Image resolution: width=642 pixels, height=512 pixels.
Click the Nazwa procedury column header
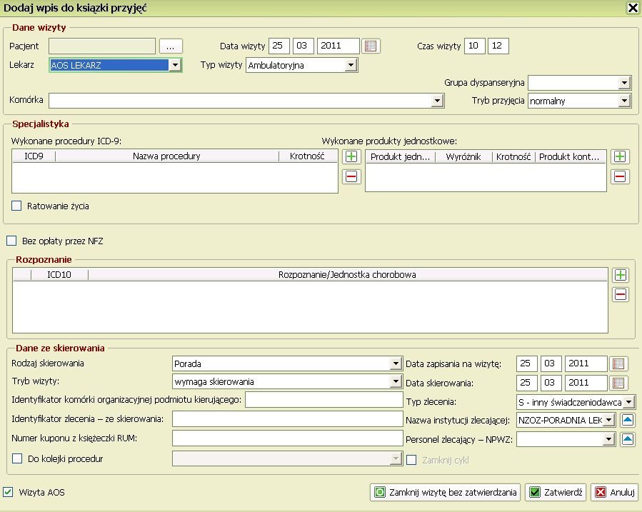click(166, 156)
